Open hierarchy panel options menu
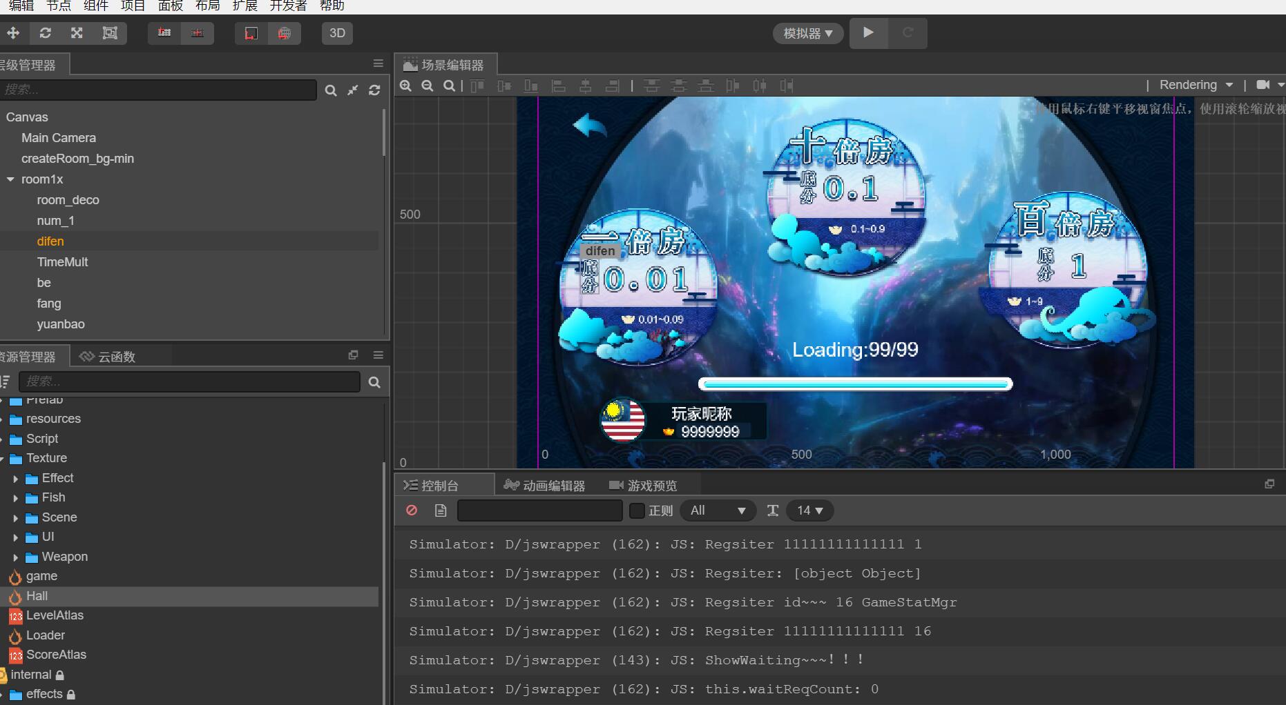Image resolution: width=1286 pixels, height=705 pixels. [378, 63]
